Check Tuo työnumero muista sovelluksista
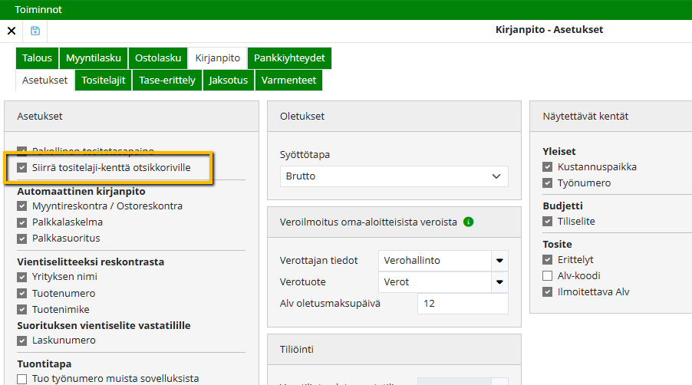692x385 pixels. point(22,379)
